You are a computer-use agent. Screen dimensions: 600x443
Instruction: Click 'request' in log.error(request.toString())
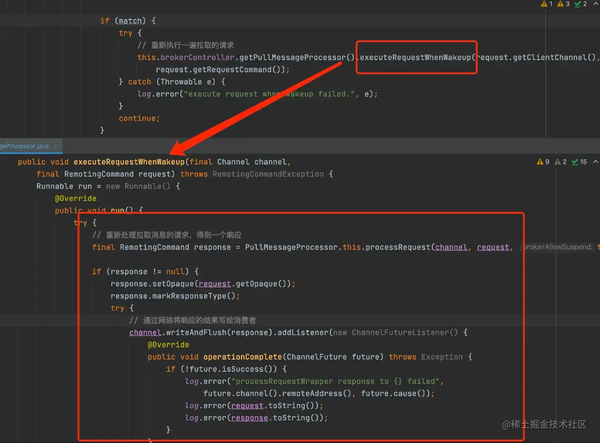tap(247, 406)
